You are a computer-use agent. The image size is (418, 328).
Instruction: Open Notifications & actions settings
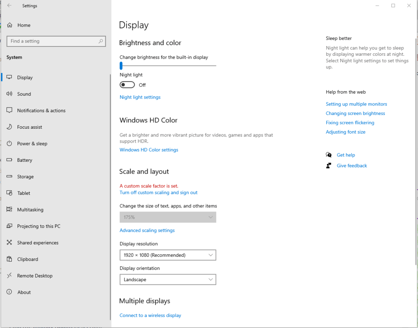(x=41, y=110)
